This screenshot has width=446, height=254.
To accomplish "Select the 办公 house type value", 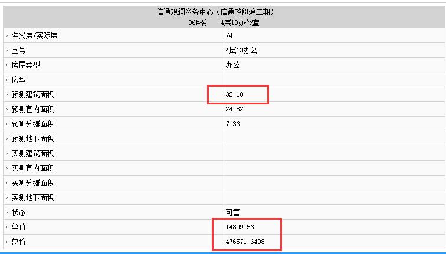I will tap(232, 65).
